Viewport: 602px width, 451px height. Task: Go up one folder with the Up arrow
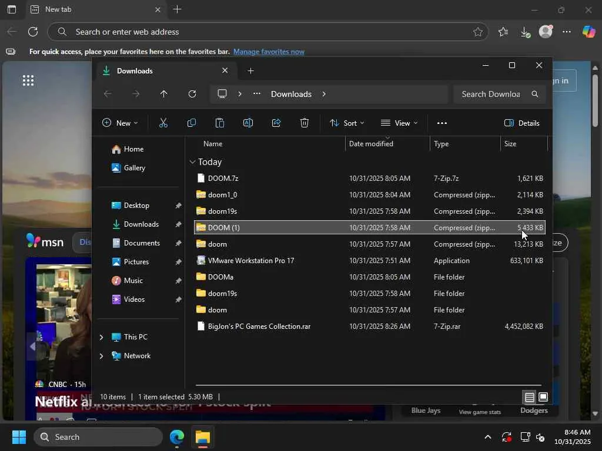[164, 94]
